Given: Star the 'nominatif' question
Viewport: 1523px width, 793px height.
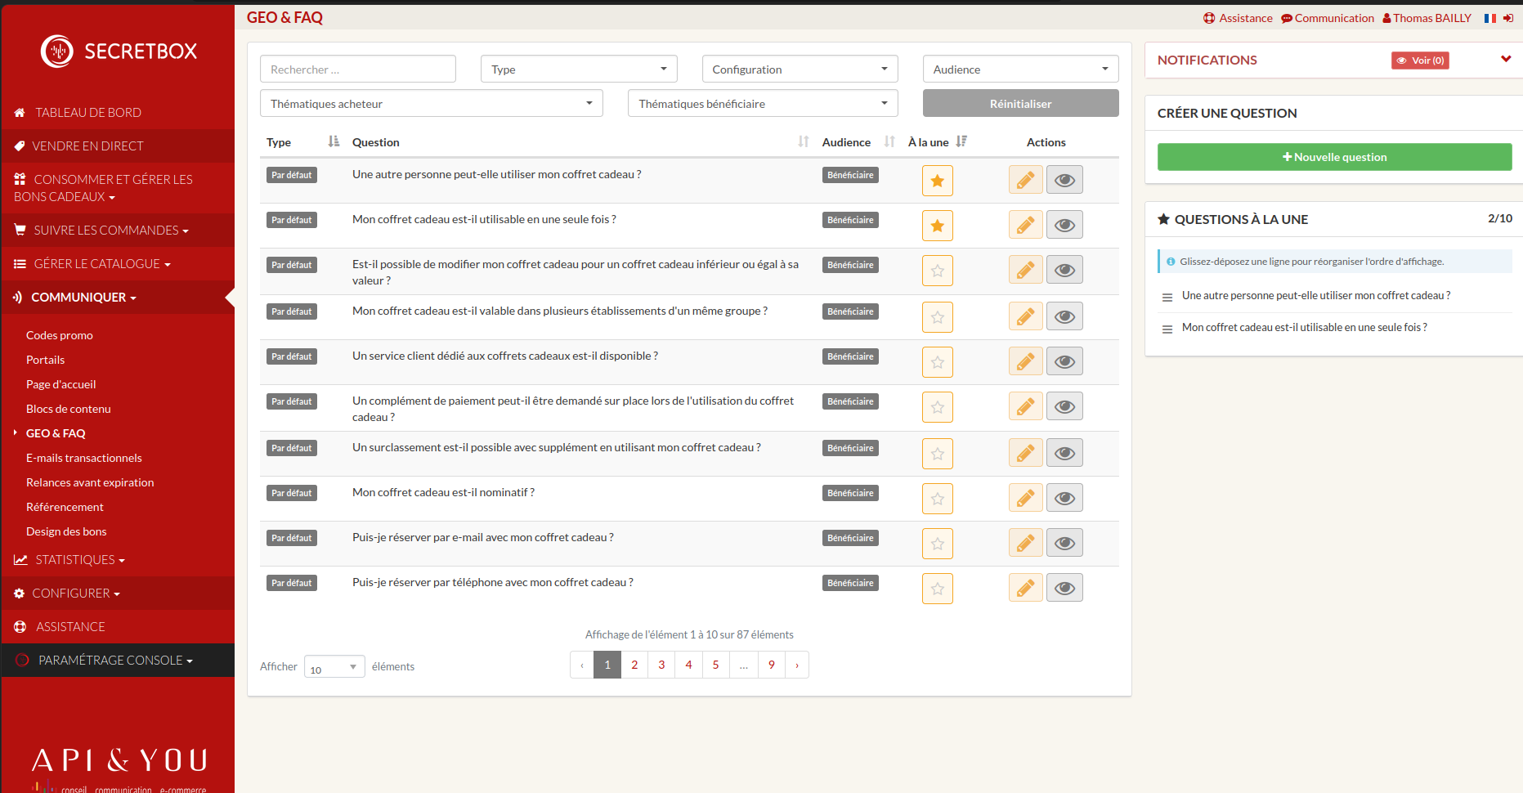Looking at the screenshot, I should [x=938, y=499].
